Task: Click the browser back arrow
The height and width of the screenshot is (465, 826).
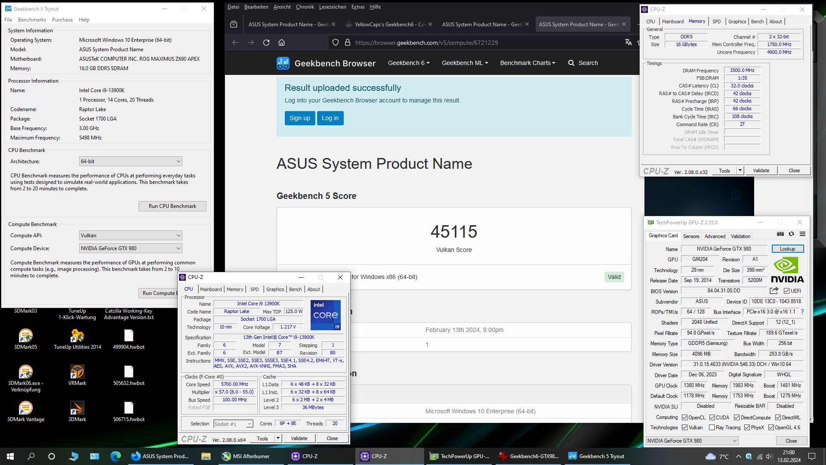Action: (x=235, y=43)
